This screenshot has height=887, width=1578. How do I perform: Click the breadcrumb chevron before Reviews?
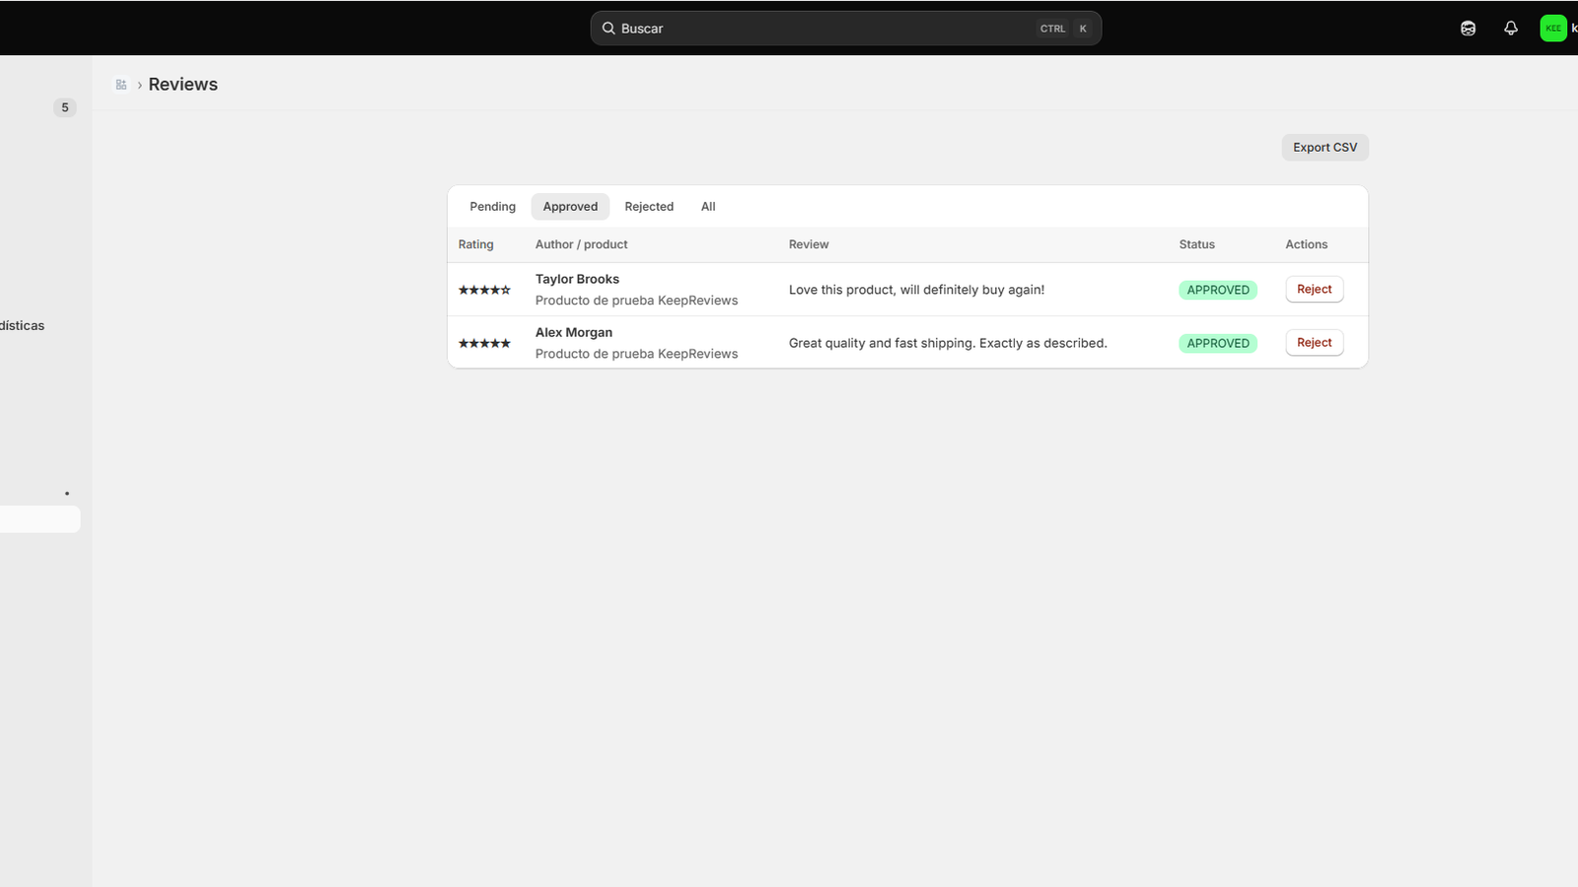point(139,85)
